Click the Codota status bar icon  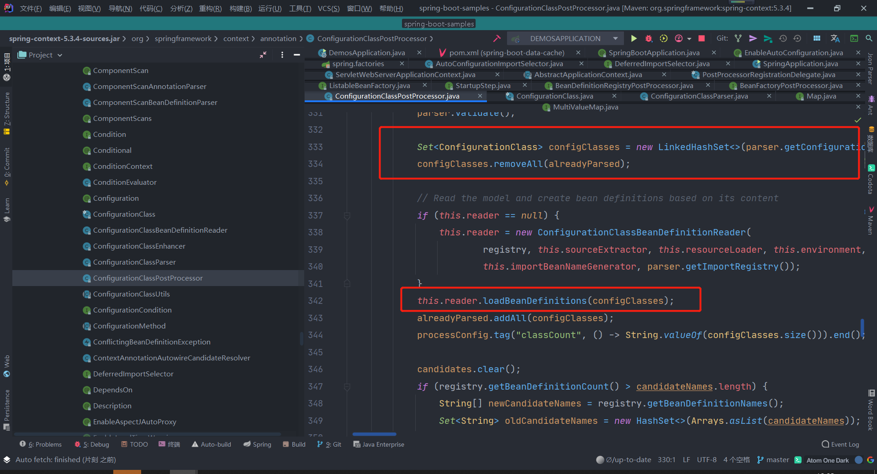798,460
